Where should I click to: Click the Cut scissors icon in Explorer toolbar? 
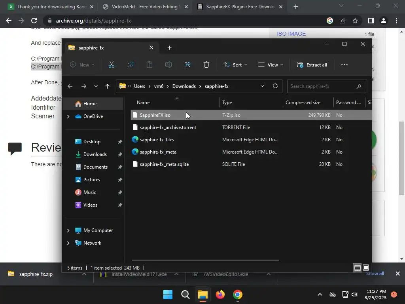pos(111,65)
